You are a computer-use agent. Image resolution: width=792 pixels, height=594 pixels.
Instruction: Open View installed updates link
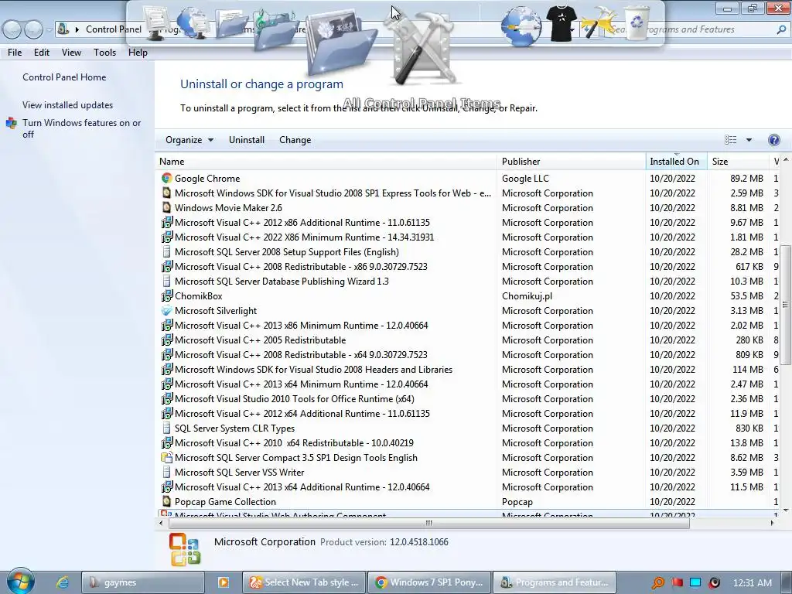point(68,105)
